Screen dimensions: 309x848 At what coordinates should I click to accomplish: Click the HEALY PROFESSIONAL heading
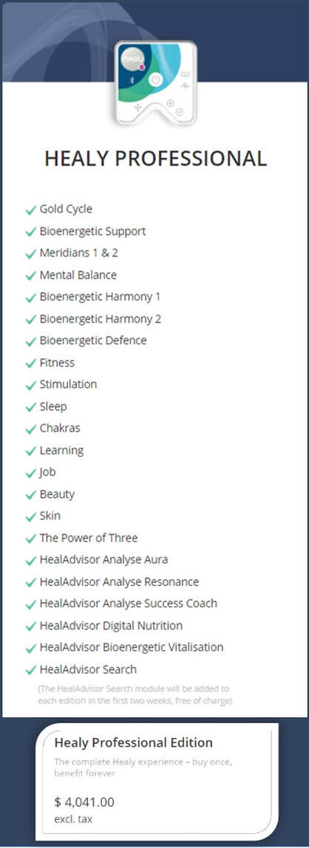(155, 159)
